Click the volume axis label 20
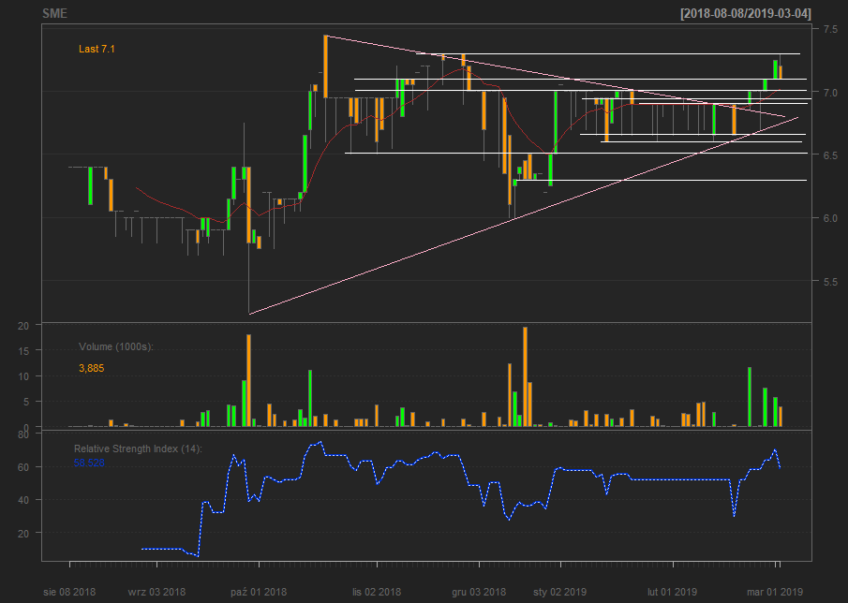Viewport: 848px width, 603px height. pyautogui.click(x=23, y=325)
